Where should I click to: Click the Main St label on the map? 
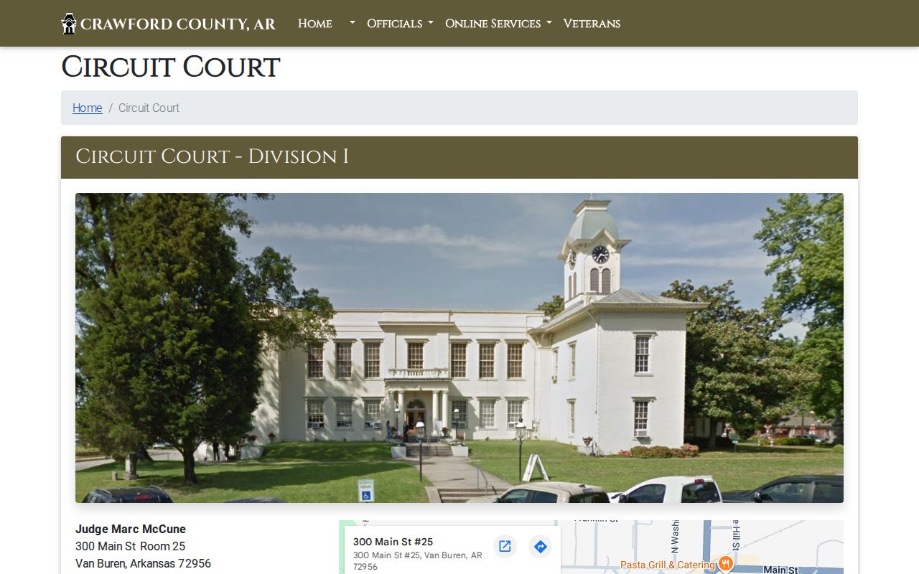[780, 570]
